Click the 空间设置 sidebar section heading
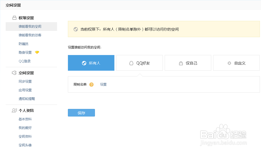The image size is (261, 152). point(26,73)
